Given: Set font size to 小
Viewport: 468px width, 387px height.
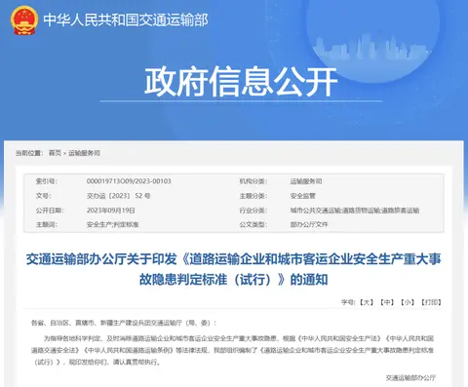Looking at the screenshot, I should click(408, 302).
